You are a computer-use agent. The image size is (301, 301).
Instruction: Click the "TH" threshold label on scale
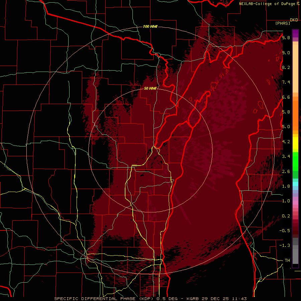click(x=287, y=261)
